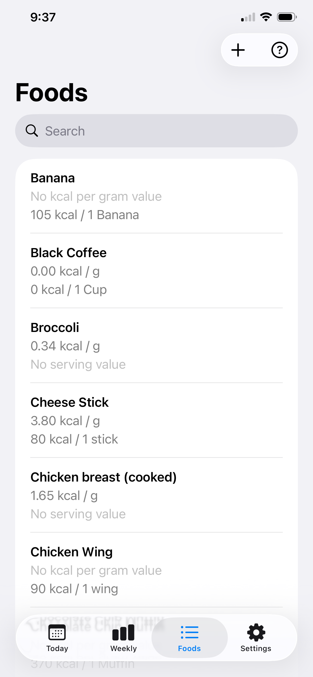313x677 pixels.
Task: Check the battery status icon
Action: [287, 17]
